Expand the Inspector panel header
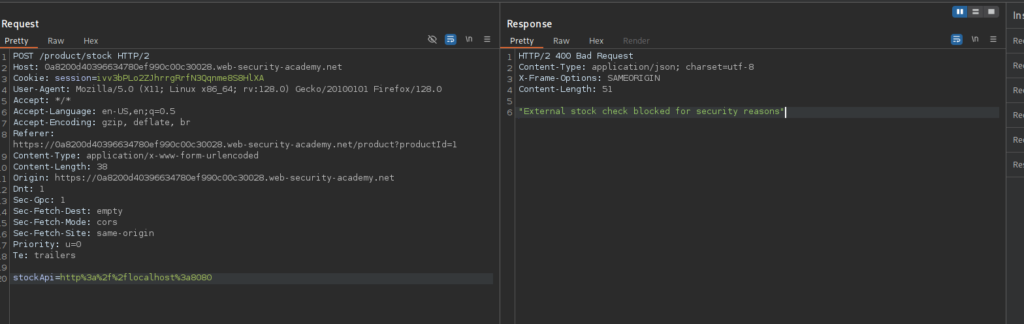Viewport: 1024px width, 324px height. (x=1017, y=16)
